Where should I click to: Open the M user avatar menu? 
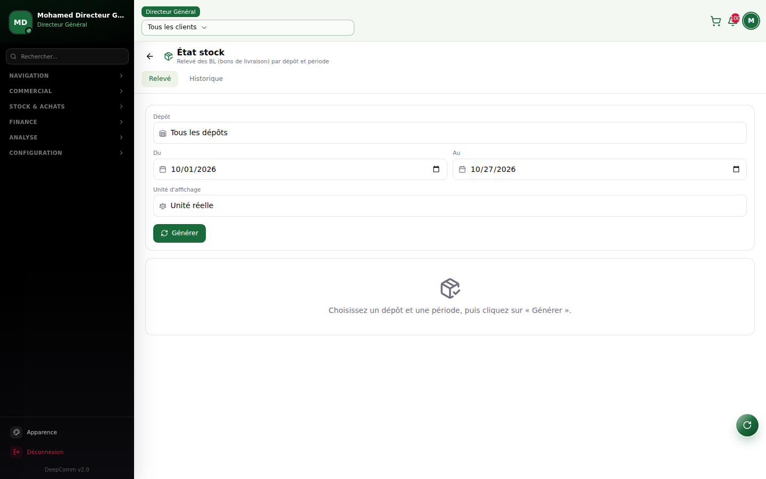751,21
